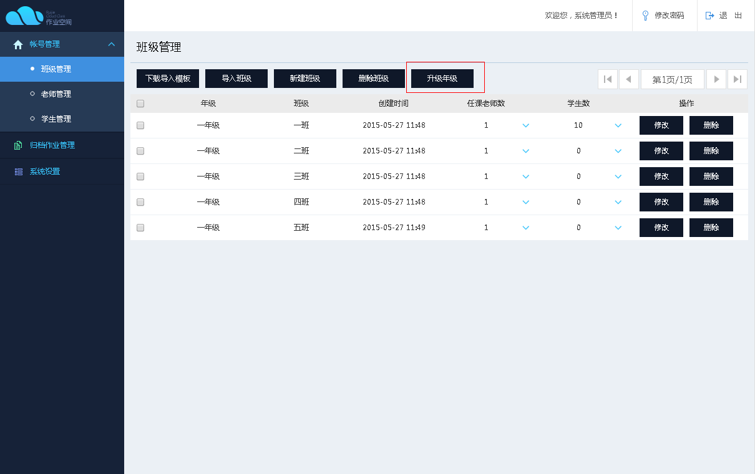Viewport: 755px width, 474px height.
Task: Jump to the last page icon
Action: click(x=738, y=79)
